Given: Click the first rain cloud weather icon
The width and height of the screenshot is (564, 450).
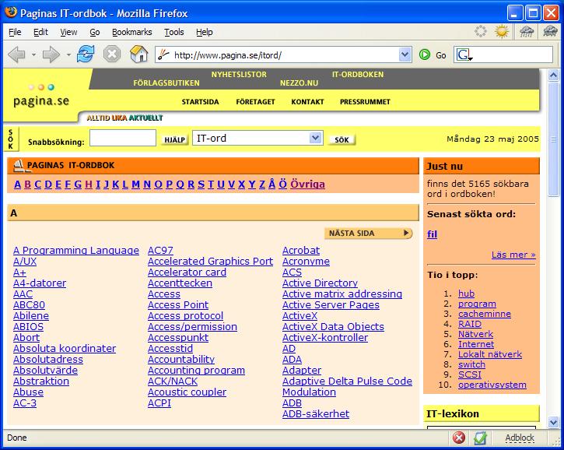Looking at the screenshot, I should click(527, 32).
